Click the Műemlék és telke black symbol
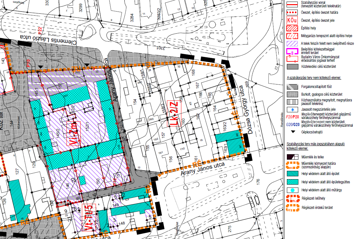The width and height of the screenshot is (355, 239). [292, 157]
